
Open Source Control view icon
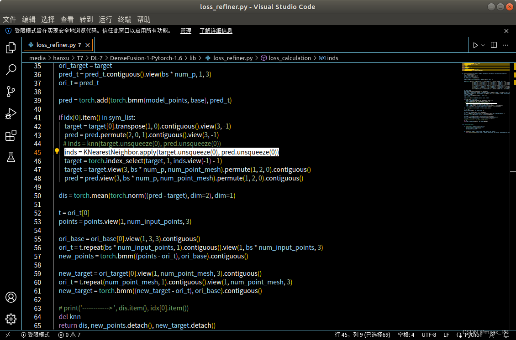click(11, 92)
